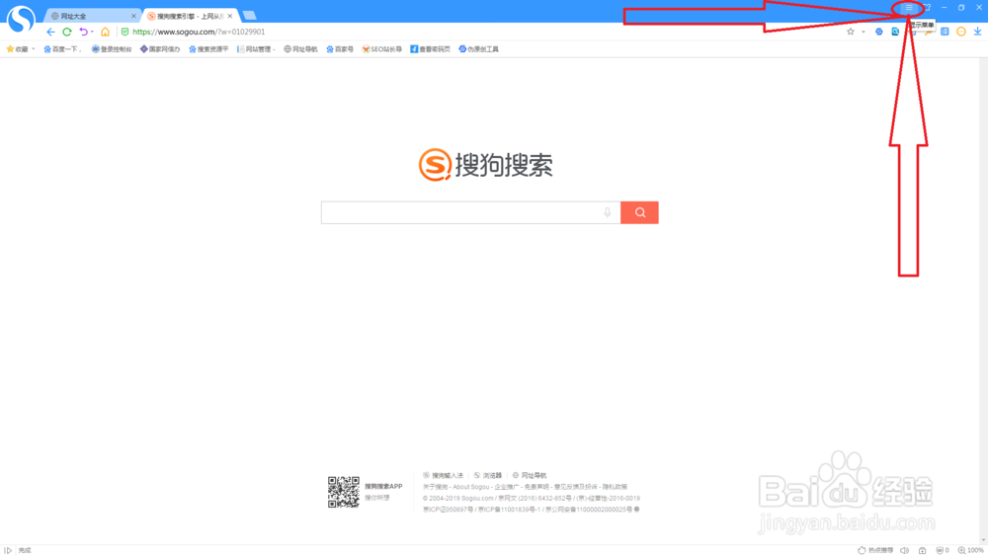The image size is (988, 556).
Task: Open the 百度一下 bookmark
Action: click(62, 49)
